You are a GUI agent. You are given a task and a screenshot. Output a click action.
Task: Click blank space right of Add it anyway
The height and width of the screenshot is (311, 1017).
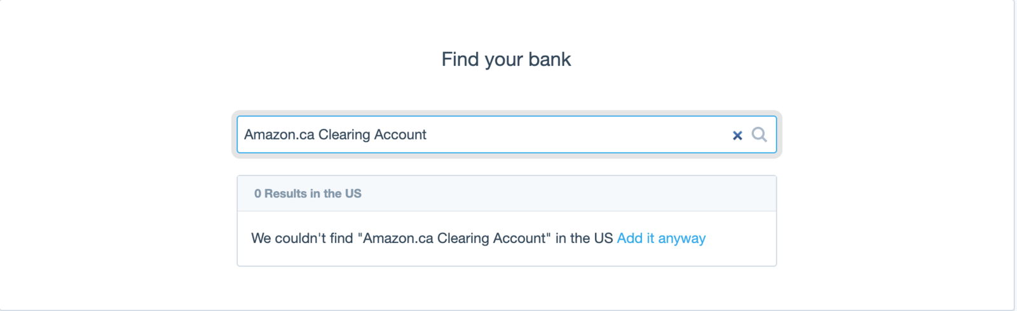click(x=741, y=238)
